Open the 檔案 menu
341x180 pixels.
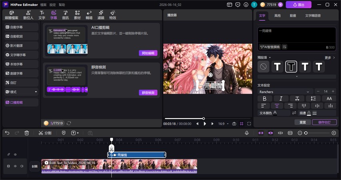[x=43, y=4]
